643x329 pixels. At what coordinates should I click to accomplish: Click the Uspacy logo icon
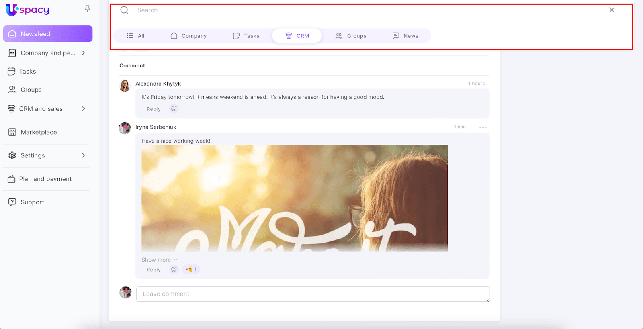(12, 10)
